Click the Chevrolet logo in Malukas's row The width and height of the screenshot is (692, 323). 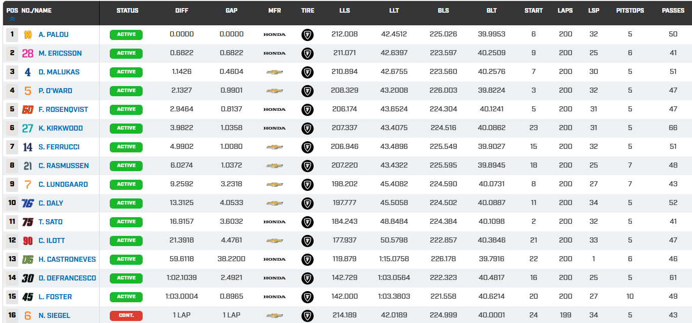(274, 72)
